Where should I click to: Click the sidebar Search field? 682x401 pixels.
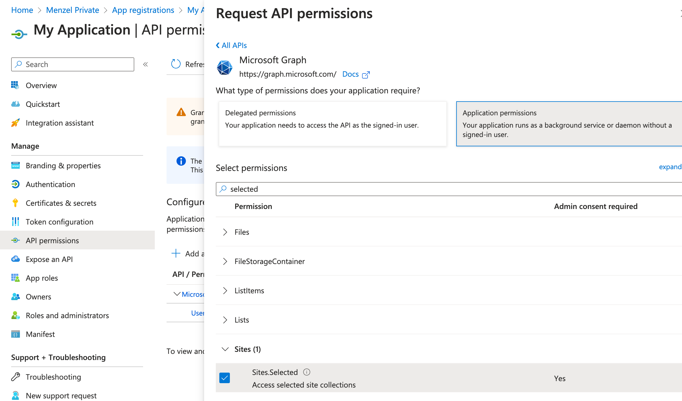(73, 64)
